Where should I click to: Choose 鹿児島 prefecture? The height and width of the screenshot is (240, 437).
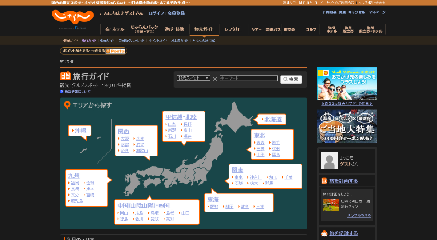point(77,201)
